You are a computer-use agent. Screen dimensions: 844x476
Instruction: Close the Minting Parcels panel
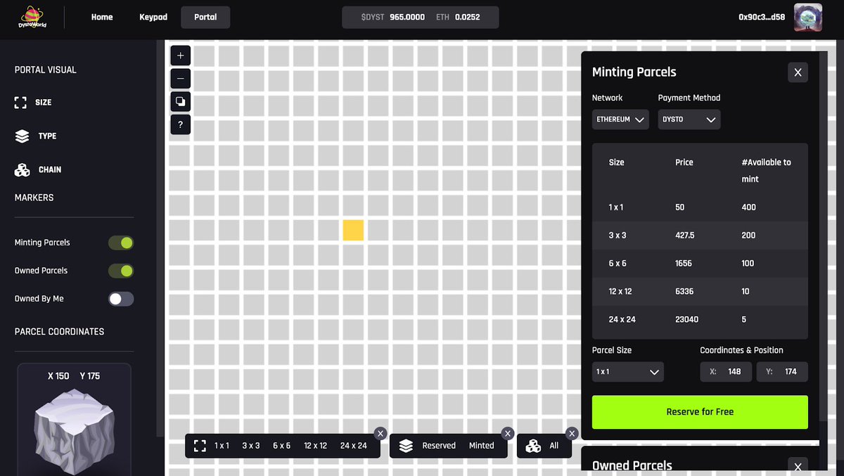pos(798,72)
